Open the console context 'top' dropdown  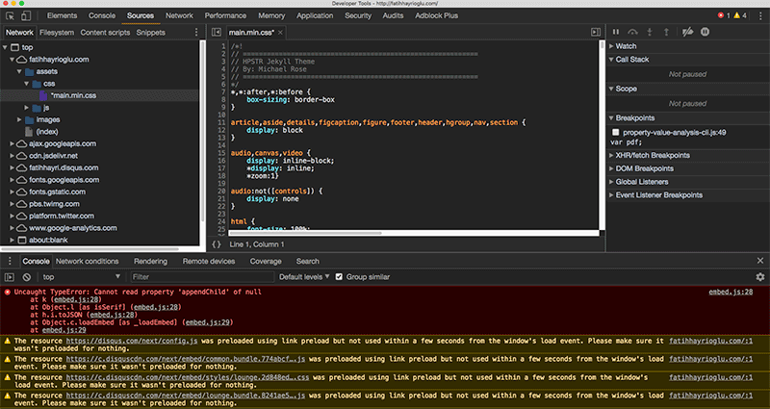click(81, 277)
